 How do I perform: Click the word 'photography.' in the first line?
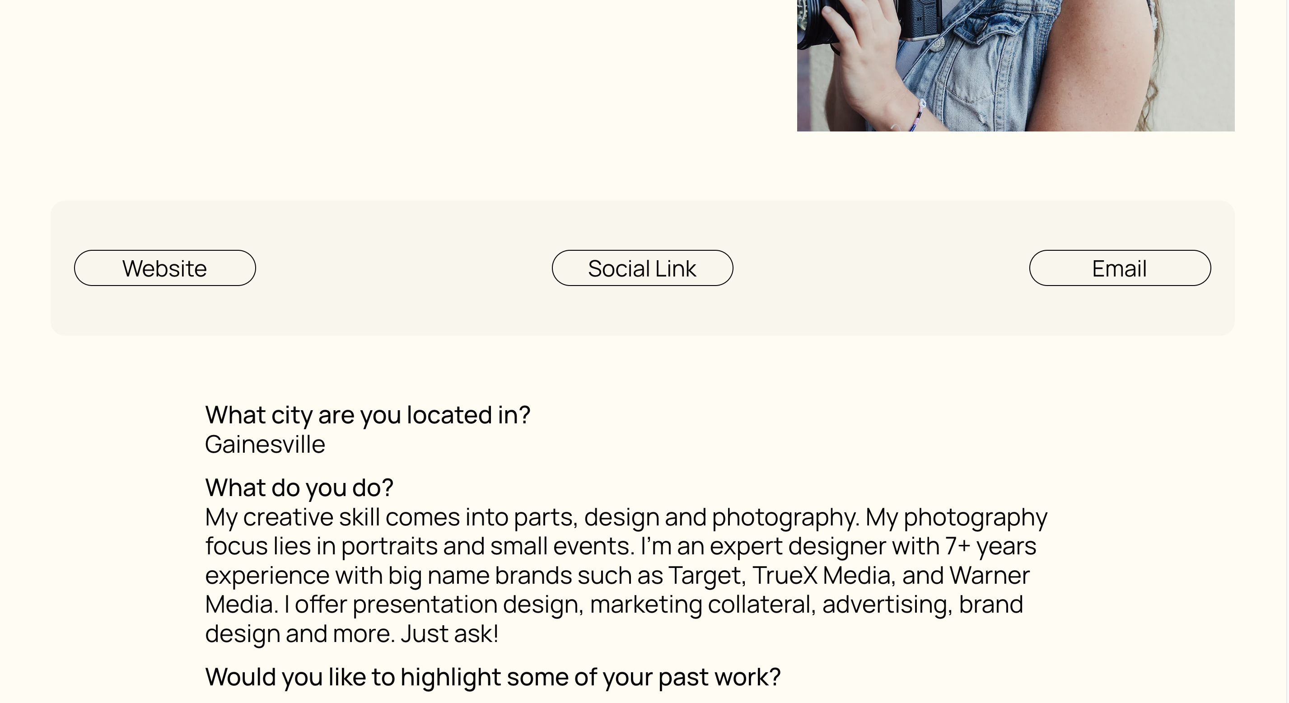point(785,518)
